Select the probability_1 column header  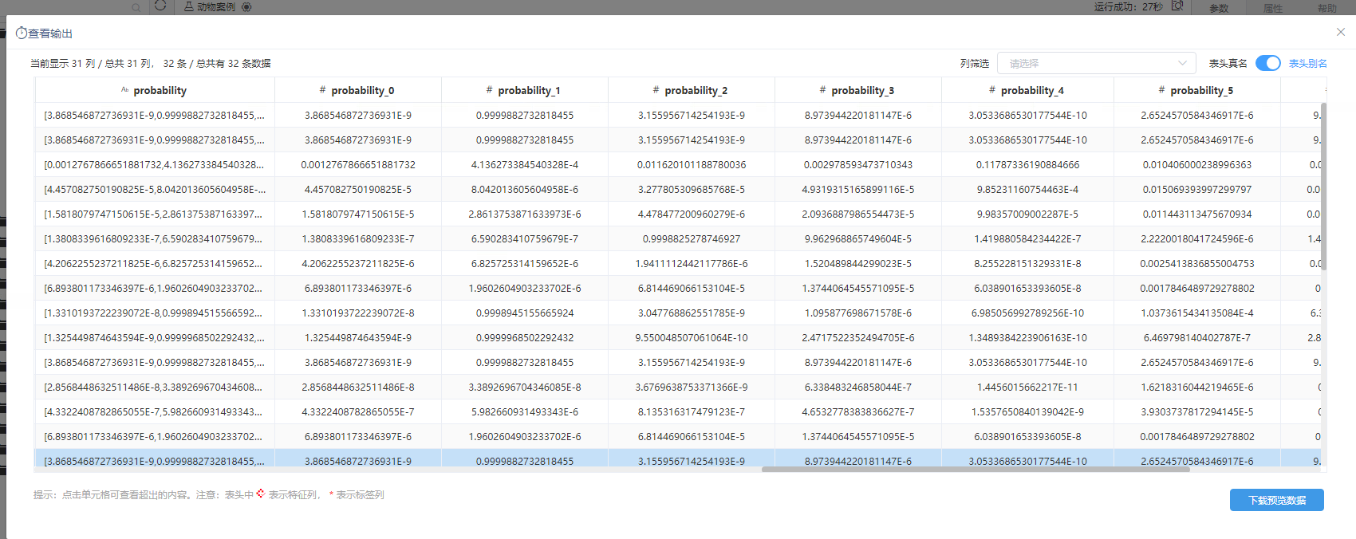click(x=524, y=90)
